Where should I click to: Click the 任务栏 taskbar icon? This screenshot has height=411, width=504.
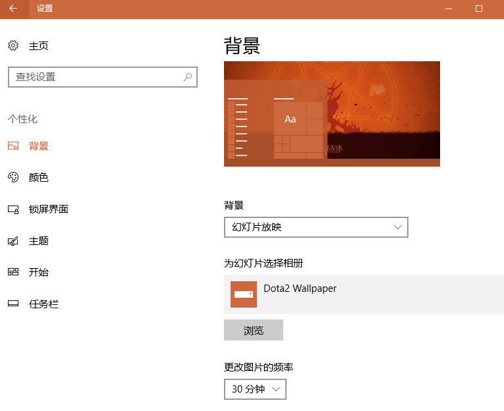pos(13,304)
